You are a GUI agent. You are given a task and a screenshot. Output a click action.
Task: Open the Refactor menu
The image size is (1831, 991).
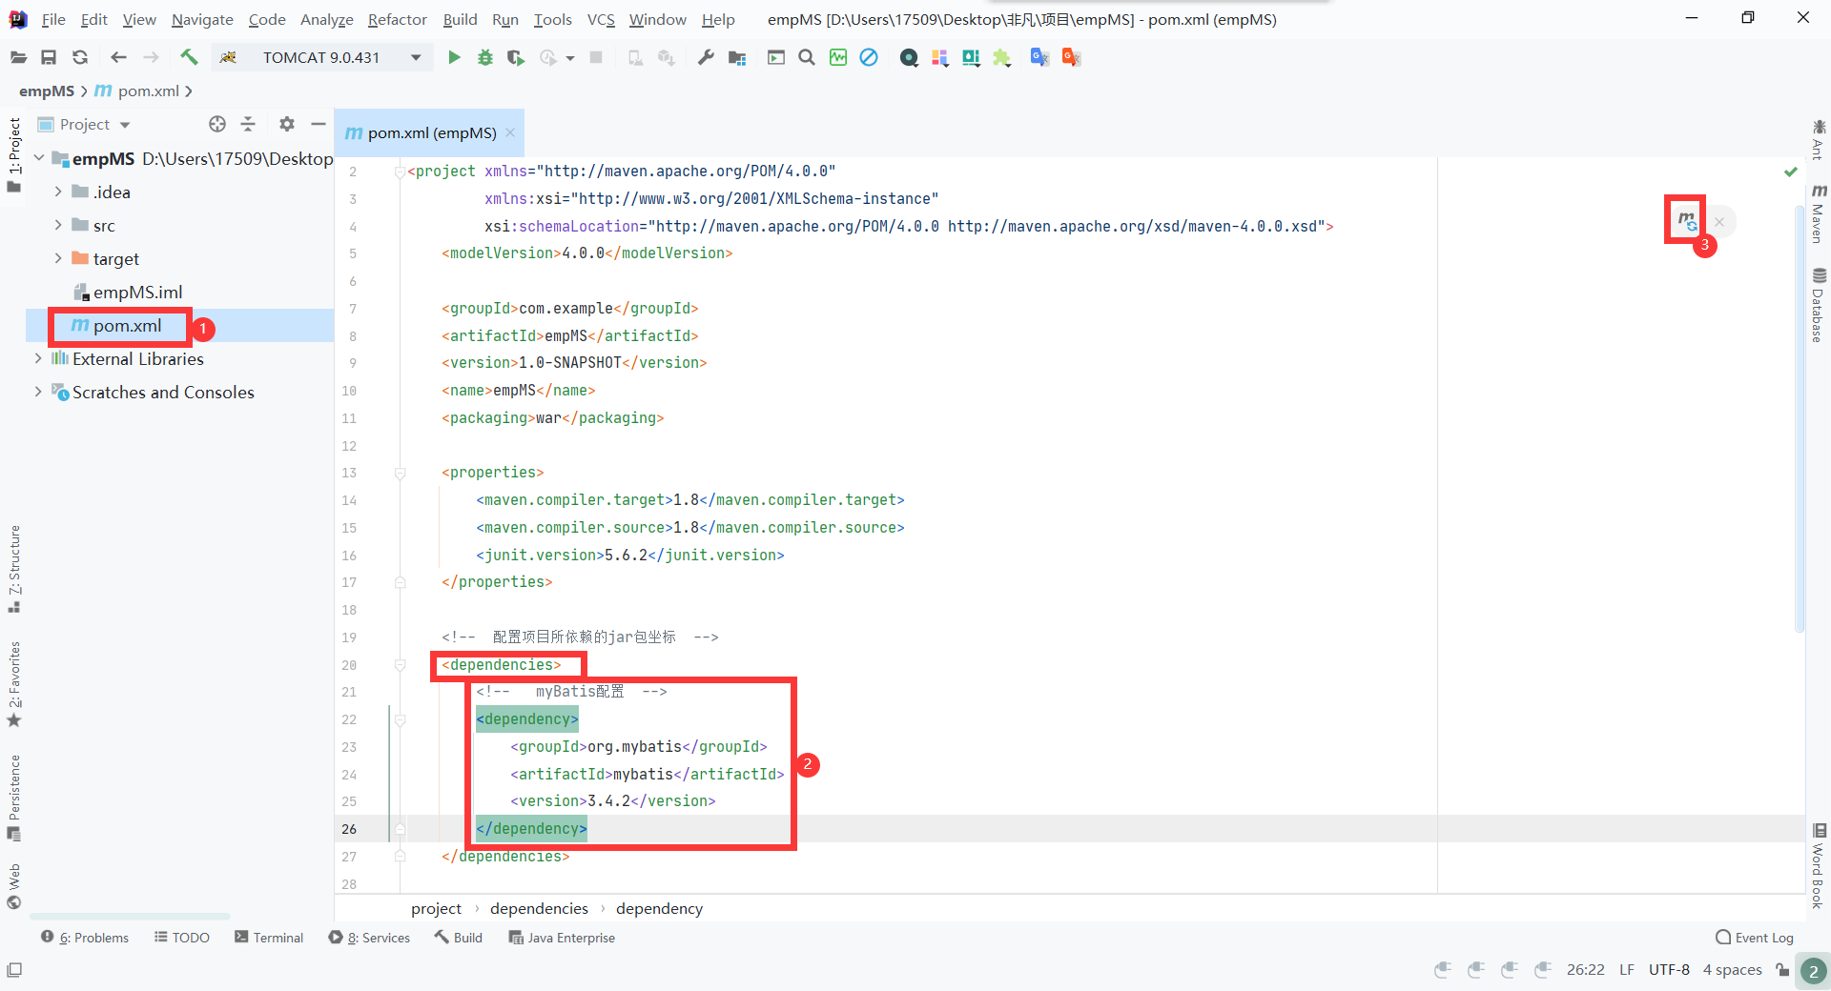tap(397, 19)
